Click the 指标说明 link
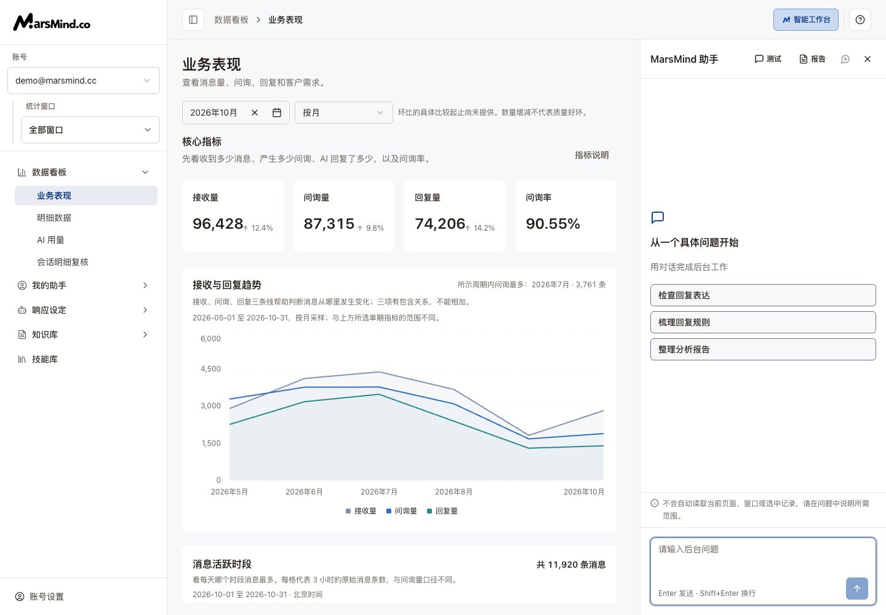The image size is (886, 615). tap(592, 155)
